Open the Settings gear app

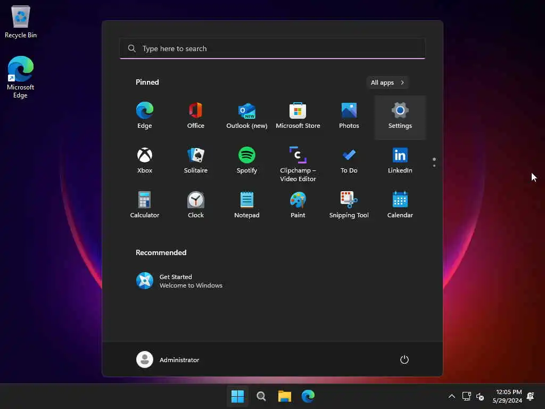coord(400,117)
